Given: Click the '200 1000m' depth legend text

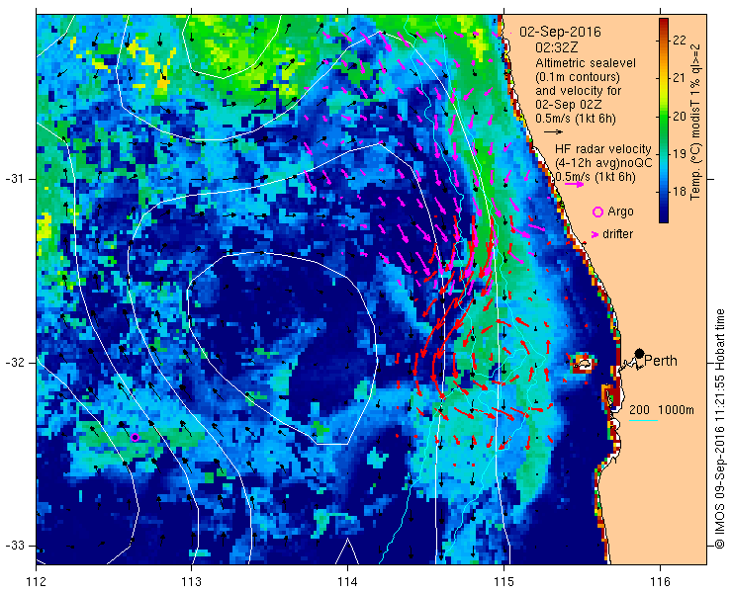Looking at the screenshot, I should point(662,410).
